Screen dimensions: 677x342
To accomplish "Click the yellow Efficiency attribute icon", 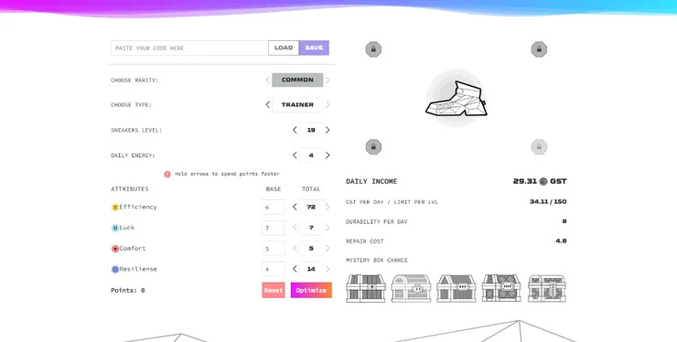I will pos(115,208).
